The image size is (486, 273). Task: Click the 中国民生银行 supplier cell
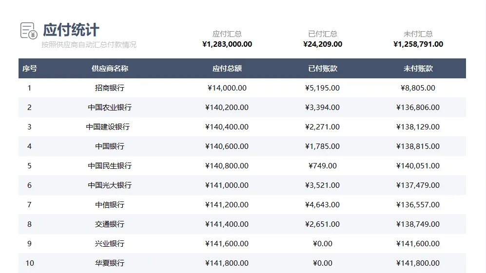(110, 166)
